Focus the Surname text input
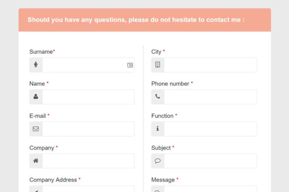This screenshot has height=192, width=289. (84, 65)
